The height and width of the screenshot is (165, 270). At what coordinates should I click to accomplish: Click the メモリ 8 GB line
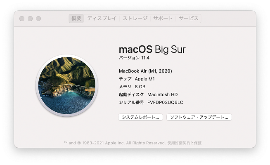pos(132,87)
